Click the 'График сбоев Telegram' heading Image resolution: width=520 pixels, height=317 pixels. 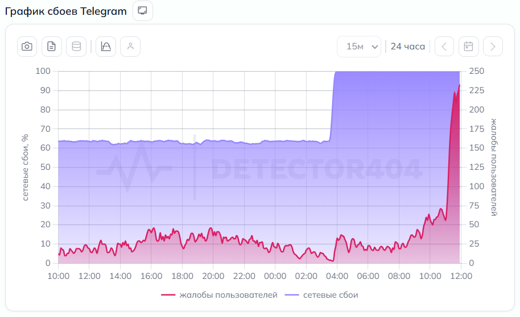pos(66,11)
